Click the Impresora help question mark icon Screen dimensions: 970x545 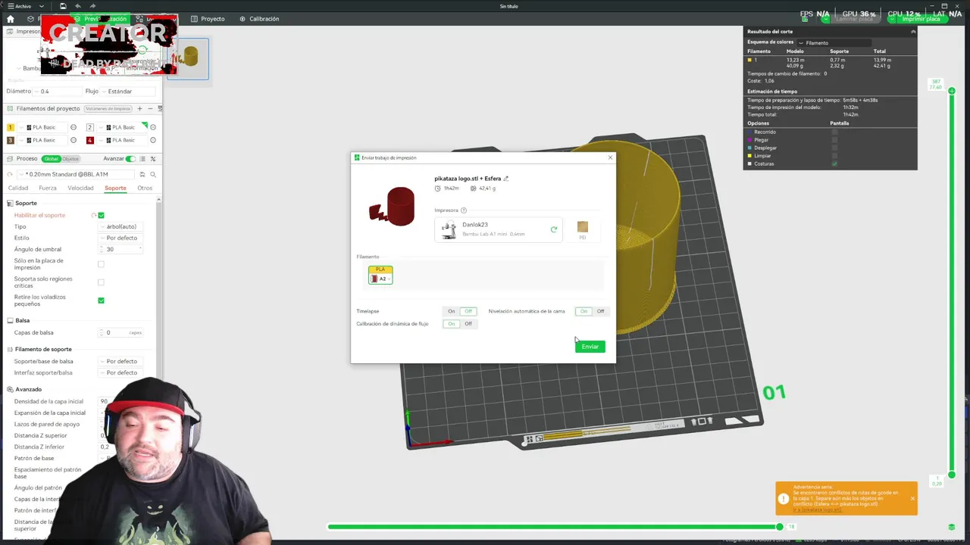pyautogui.click(x=464, y=210)
